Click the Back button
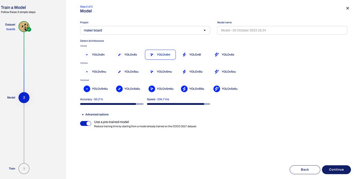The image size is (355, 179). click(305, 170)
